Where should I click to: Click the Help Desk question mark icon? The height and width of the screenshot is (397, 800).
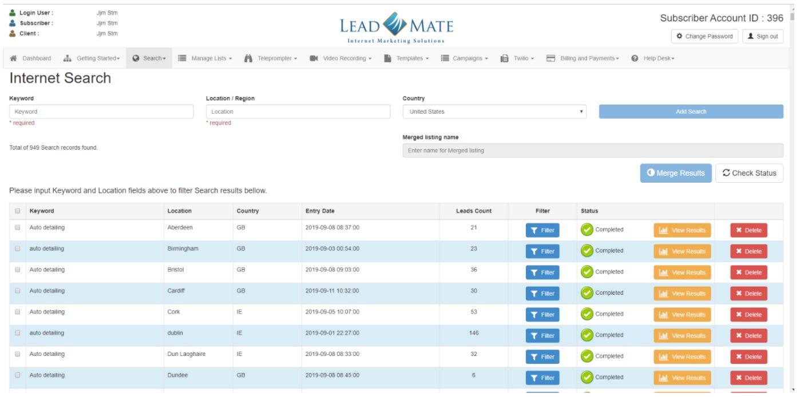[634, 58]
